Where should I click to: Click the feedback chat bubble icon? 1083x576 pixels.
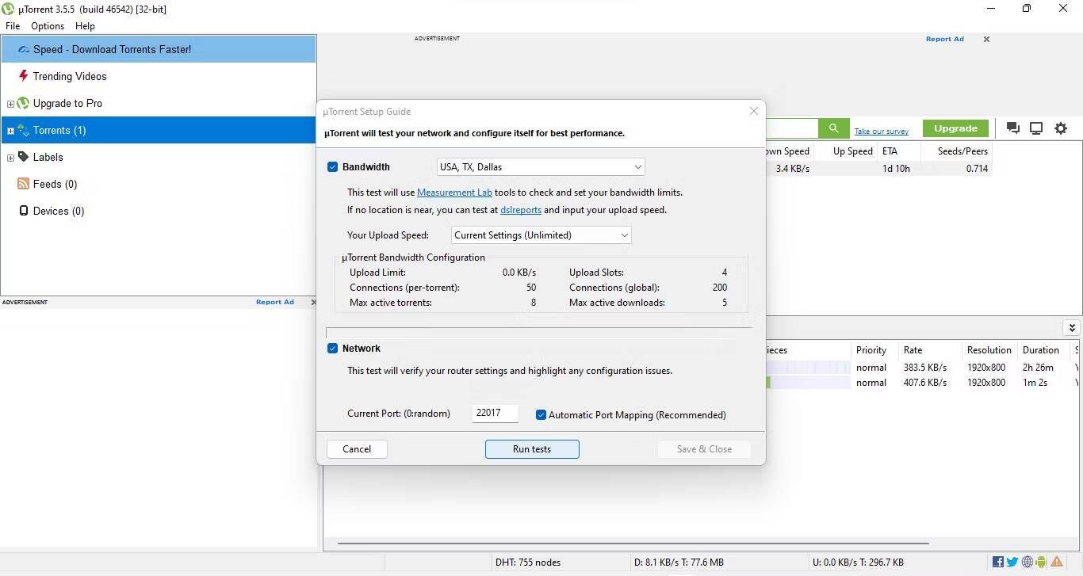(x=1012, y=128)
